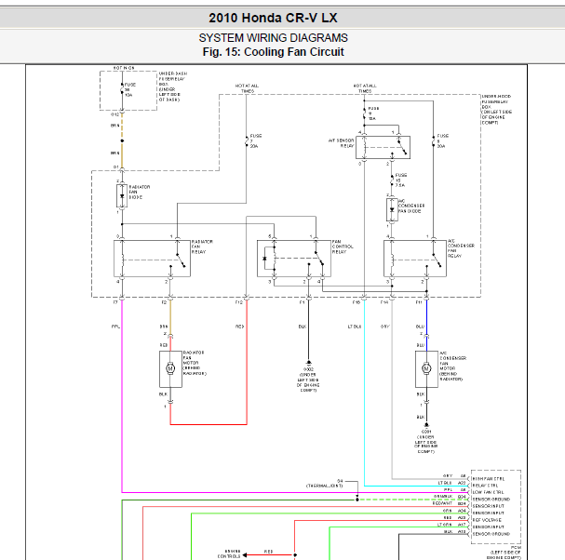Image resolution: width=565 pixels, height=560 pixels.
Task: Click the "PPL" wire color label near F7
Action: coord(115,327)
